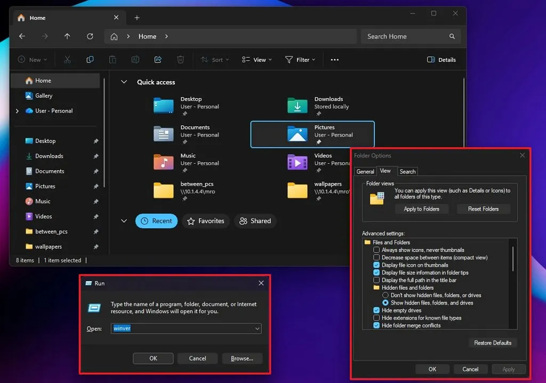The width and height of the screenshot is (546, 383).
Task: Click the Apply to Folders button
Action: (x=421, y=209)
